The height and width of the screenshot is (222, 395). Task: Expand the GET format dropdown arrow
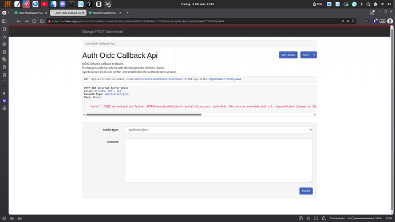click(x=314, y=55)
